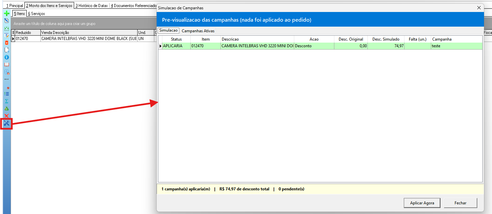Open the 1 Principal tab
Image resolution: width=492 pixels, height=214 pixels.
(x=14, y=6)
